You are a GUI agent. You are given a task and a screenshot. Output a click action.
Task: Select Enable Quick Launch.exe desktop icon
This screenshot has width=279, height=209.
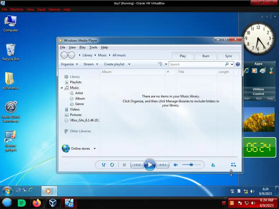(x=11, y=112)
